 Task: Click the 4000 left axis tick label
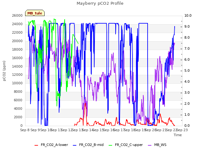[18, 109]
